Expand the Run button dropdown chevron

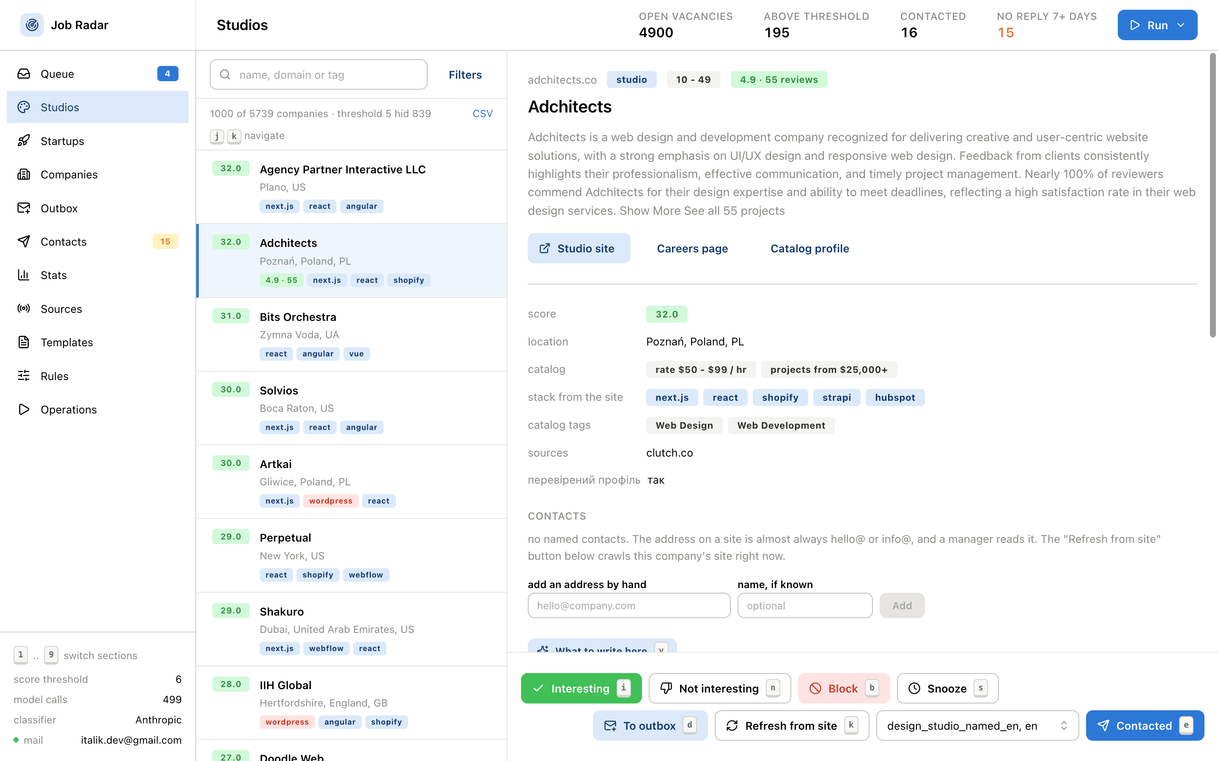coord(1181,25)
